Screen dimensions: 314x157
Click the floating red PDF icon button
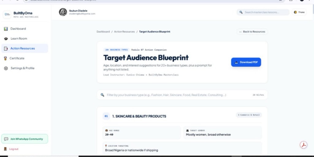pyautogui.click(x=304, y=145)
